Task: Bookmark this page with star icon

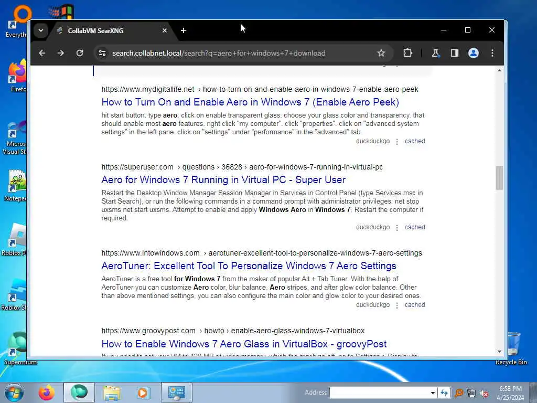Action: [x=381, y=53]
